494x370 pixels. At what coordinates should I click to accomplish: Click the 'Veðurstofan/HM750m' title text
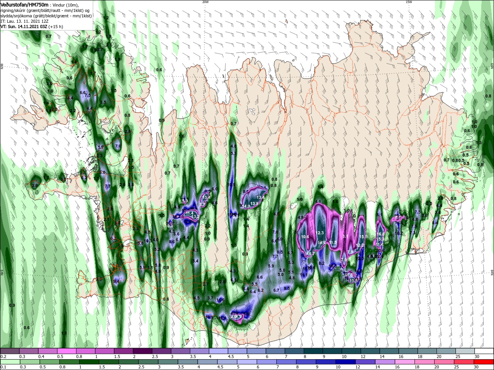24,4
